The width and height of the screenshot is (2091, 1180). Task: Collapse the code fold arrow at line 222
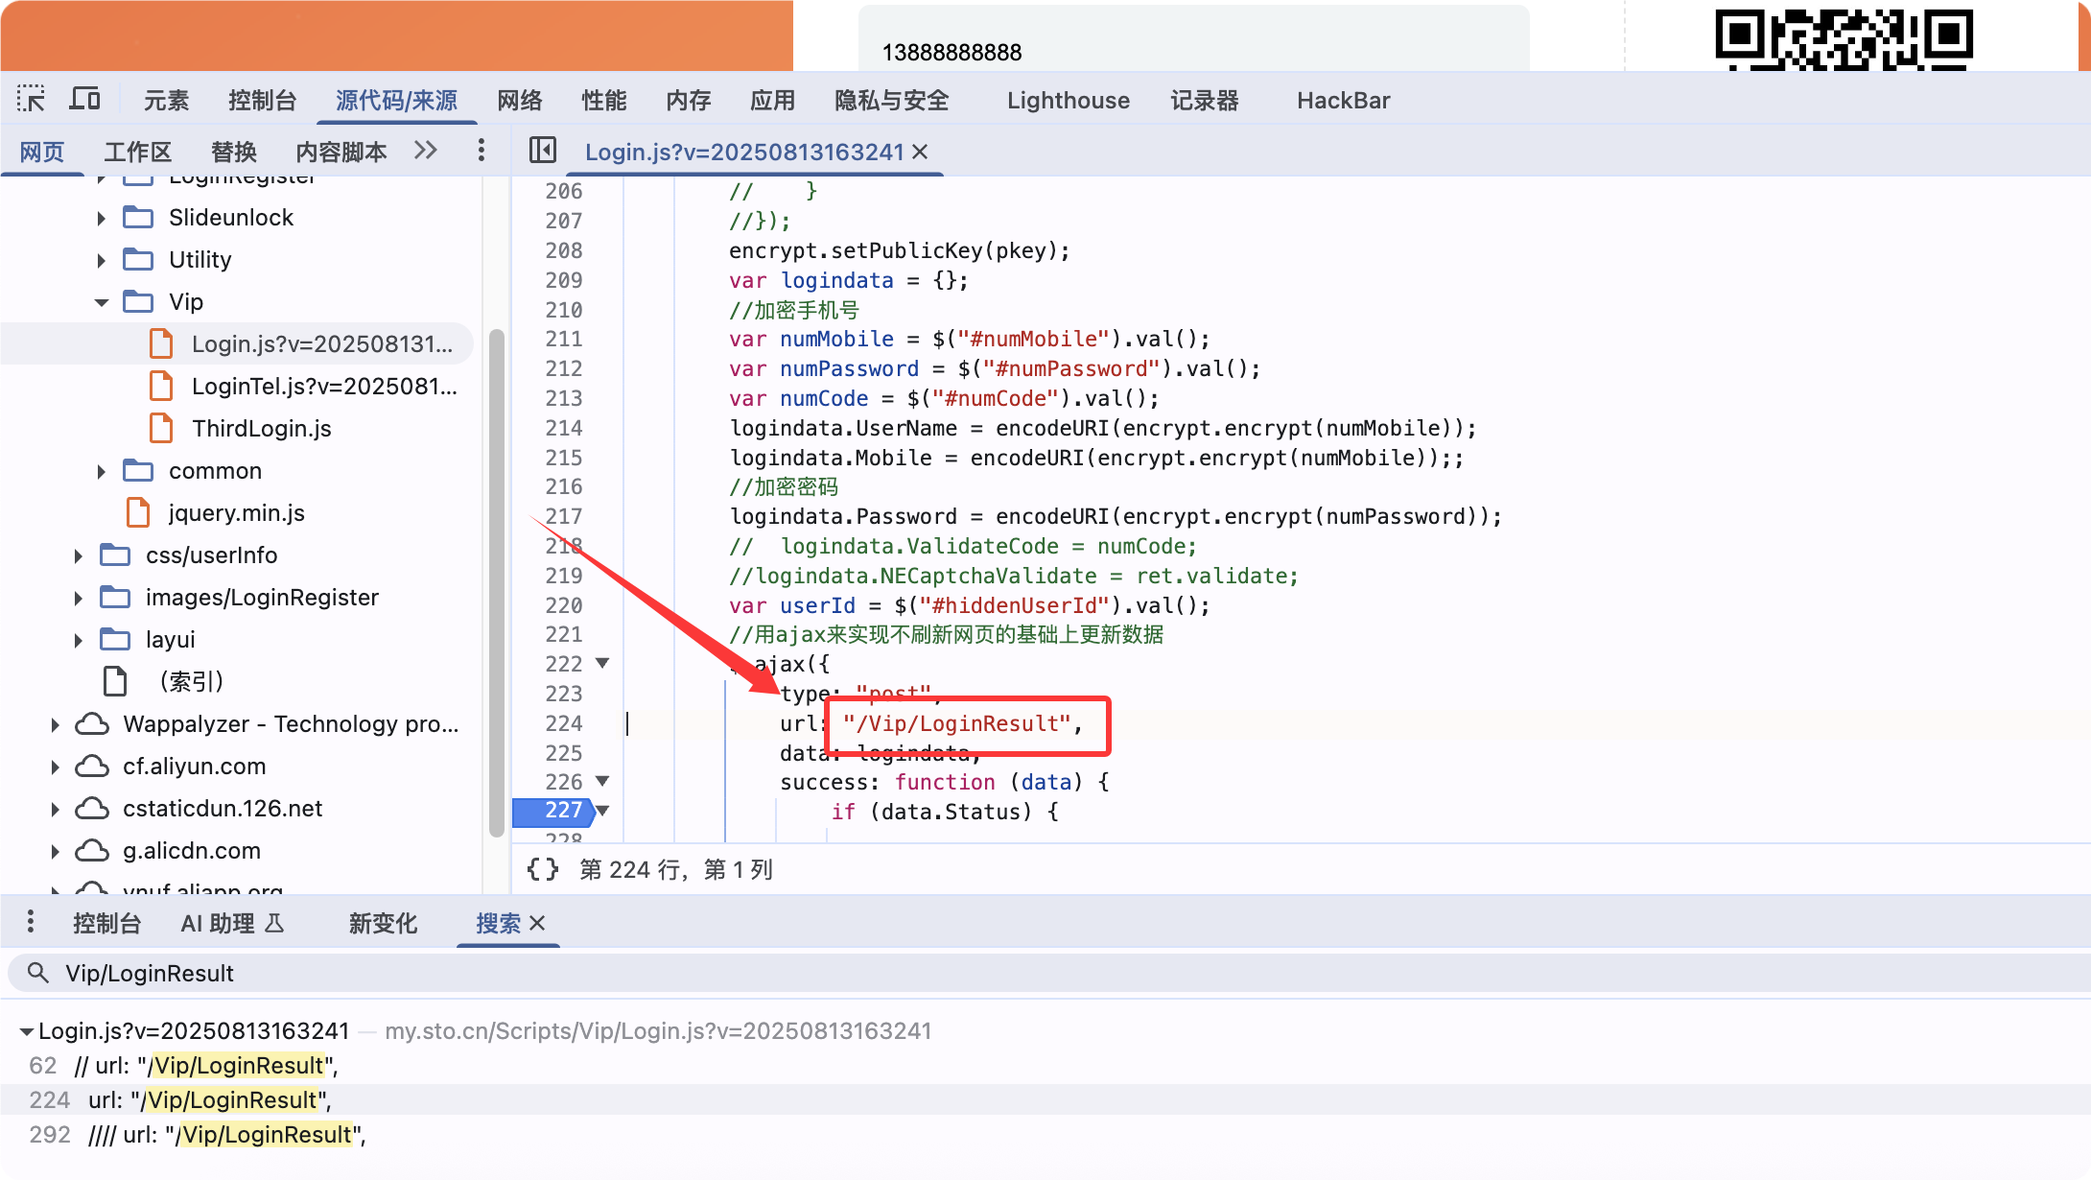tap(602, 663)
